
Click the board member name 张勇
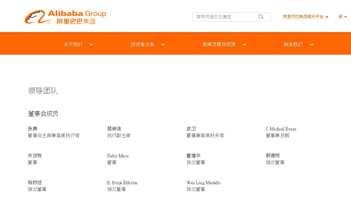[x=33, y=129]
